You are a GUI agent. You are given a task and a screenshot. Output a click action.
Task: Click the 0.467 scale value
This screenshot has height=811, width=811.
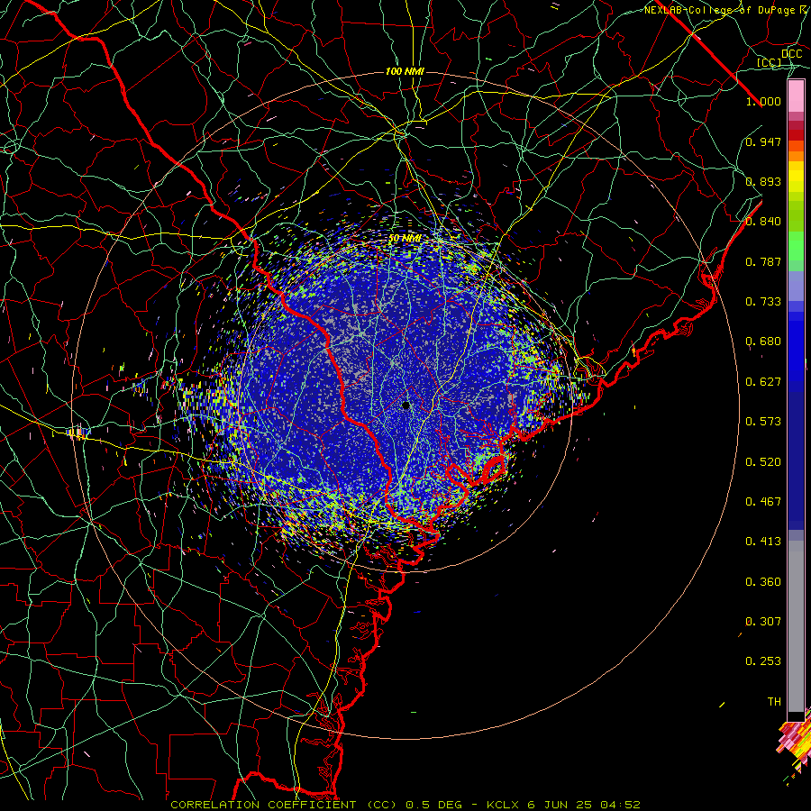(763, 502)
